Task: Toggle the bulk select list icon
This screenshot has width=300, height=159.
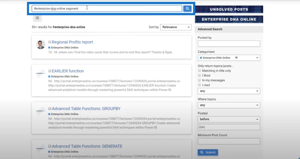Action: click(x=37, y=18)
